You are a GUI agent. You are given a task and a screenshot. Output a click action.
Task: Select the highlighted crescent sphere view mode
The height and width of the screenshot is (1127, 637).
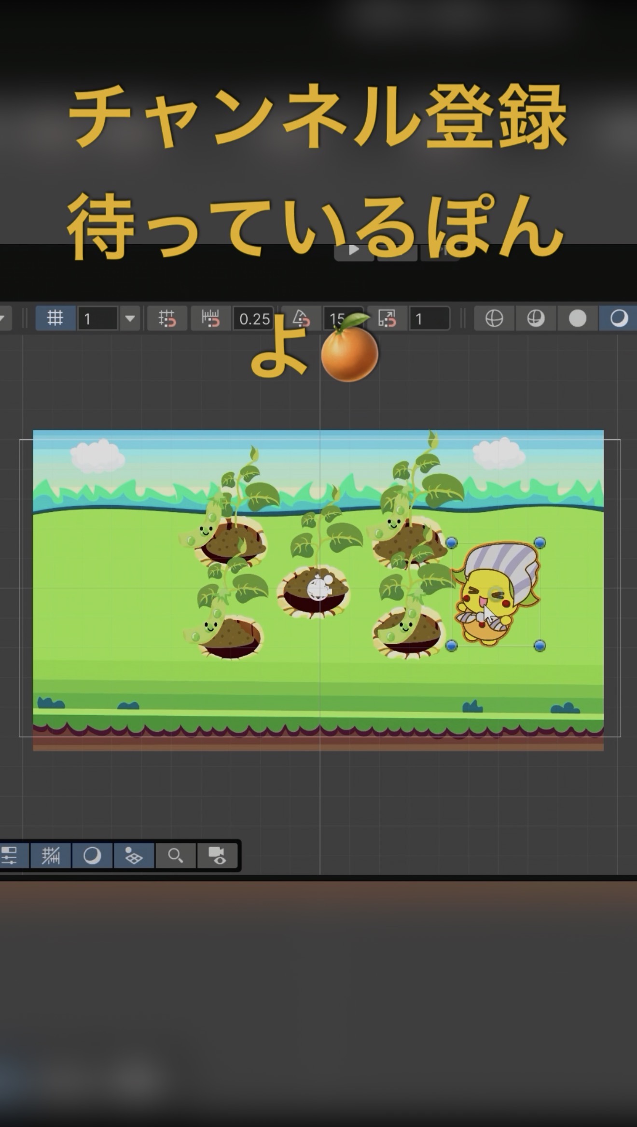[619, 318]
